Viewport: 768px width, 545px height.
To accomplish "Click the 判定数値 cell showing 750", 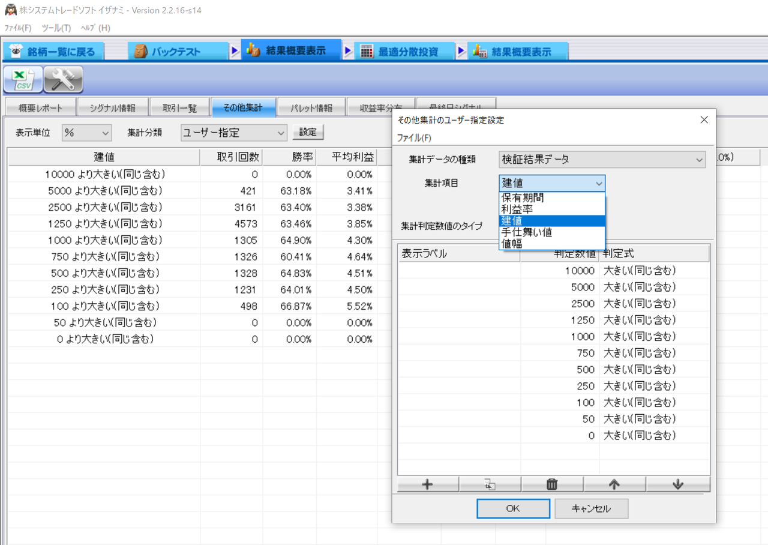I will [560, 353].
